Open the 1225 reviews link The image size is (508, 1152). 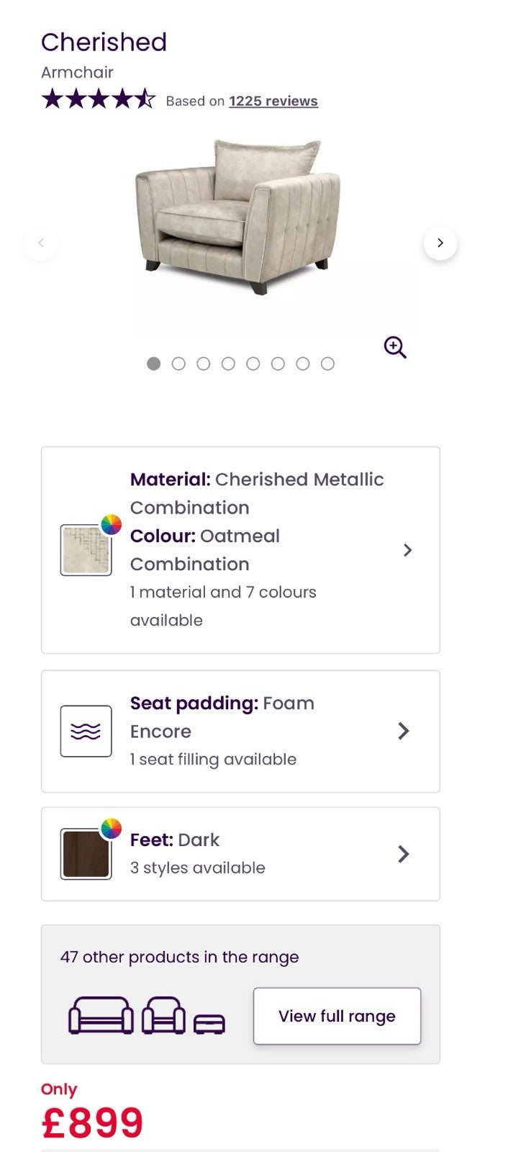pyautogui.click(x=273, y=102)
